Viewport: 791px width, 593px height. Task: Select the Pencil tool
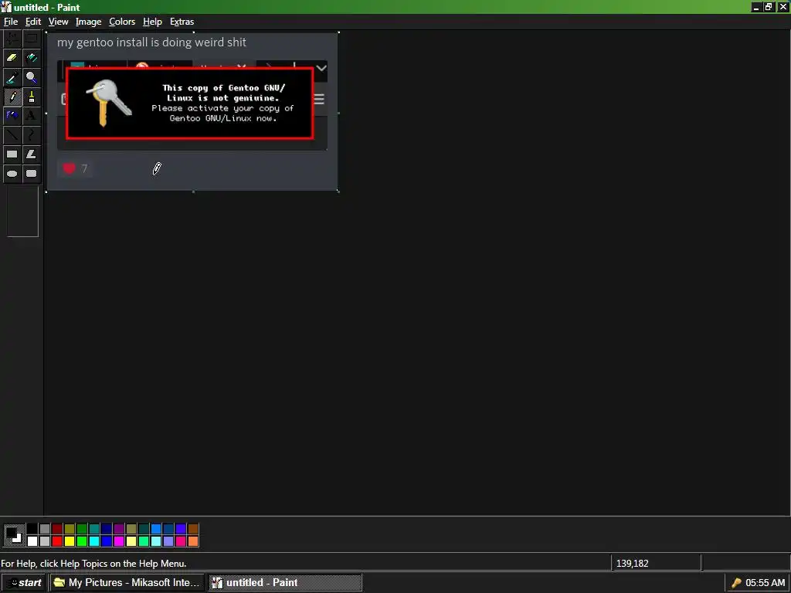[x=12, y=97]
